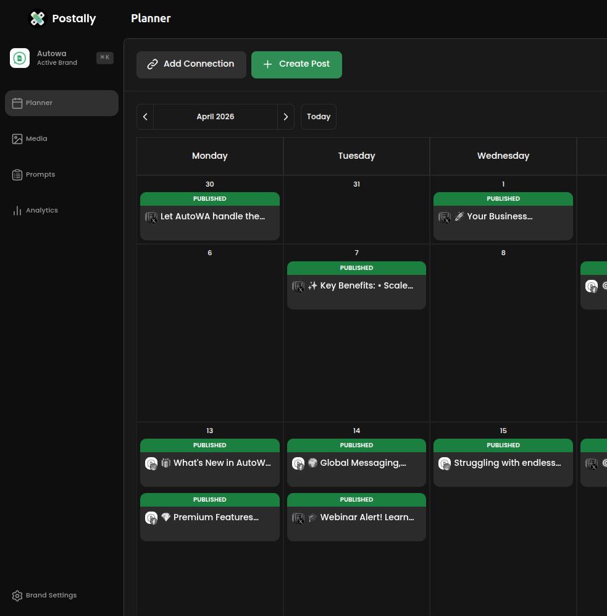Viewport: 607px width, 616px height.
Task: Click the Planner calendar icon in sidebar
Action: coord(17,103)
